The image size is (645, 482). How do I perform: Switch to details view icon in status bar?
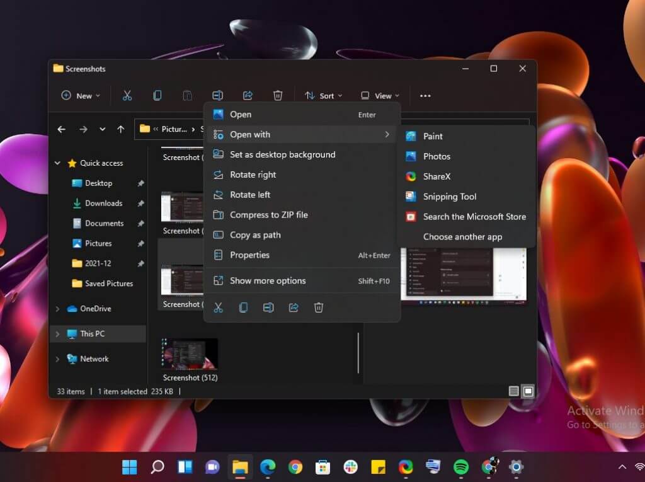tap(513, 391)
